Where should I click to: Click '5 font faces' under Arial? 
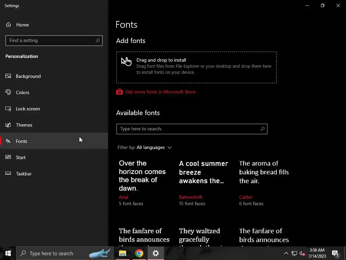(131, 203)
